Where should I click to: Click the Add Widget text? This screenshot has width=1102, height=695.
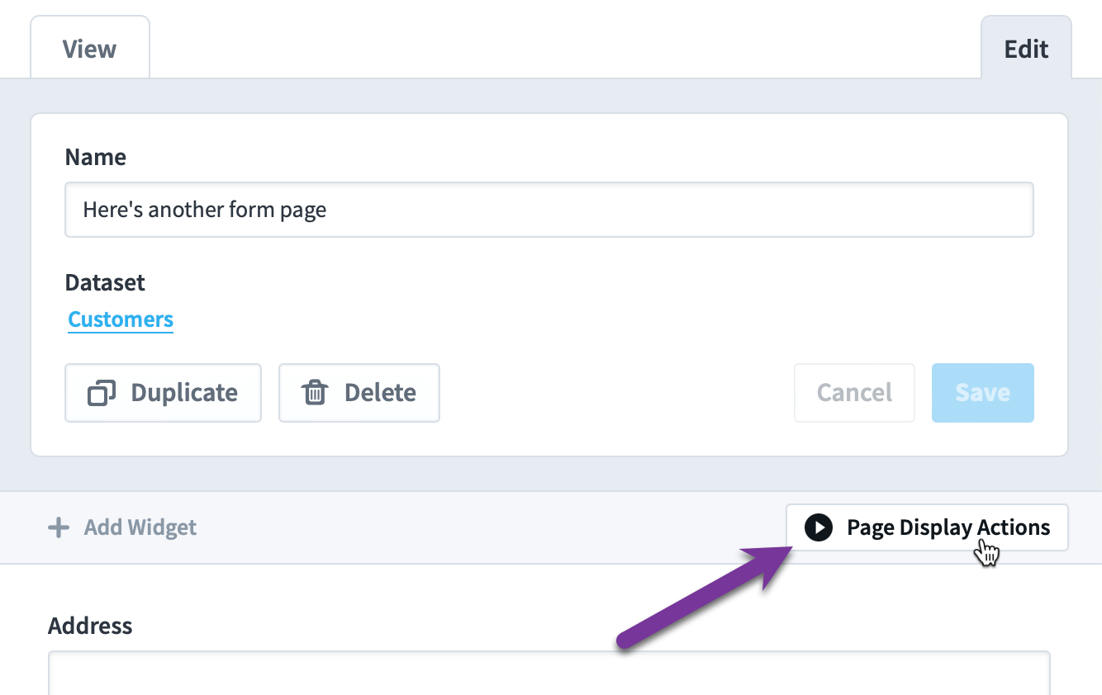[140, 527]
